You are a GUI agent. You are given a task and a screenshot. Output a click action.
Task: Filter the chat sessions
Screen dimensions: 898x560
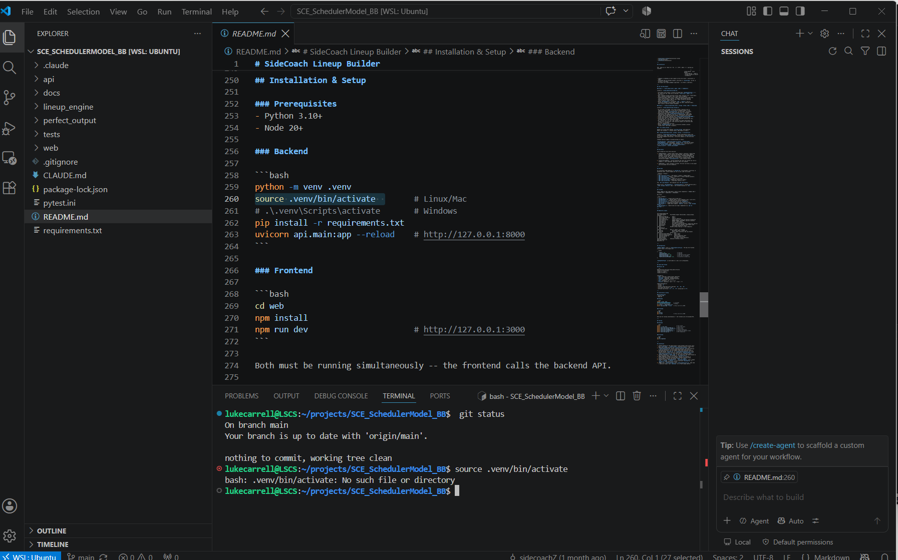tap(865, 51)
